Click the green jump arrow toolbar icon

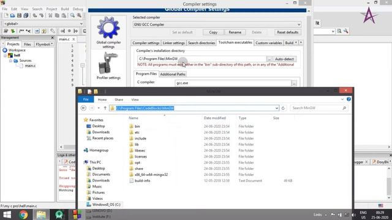(x=12, y=31)
